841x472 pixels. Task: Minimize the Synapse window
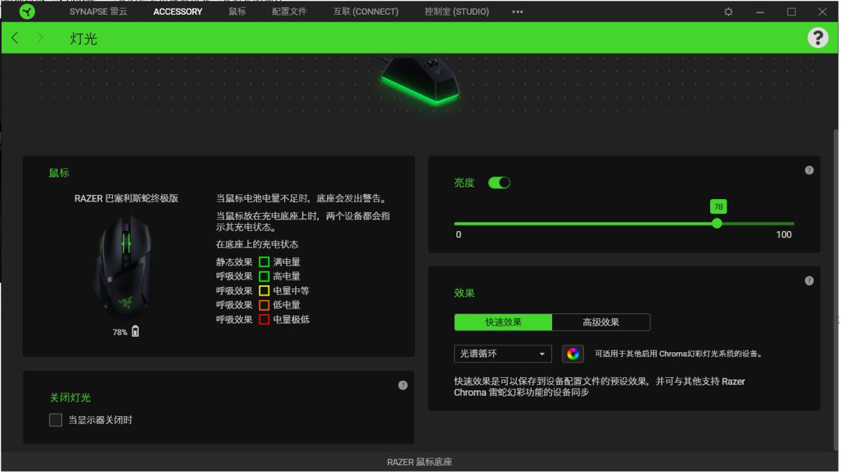coord(759,11)
